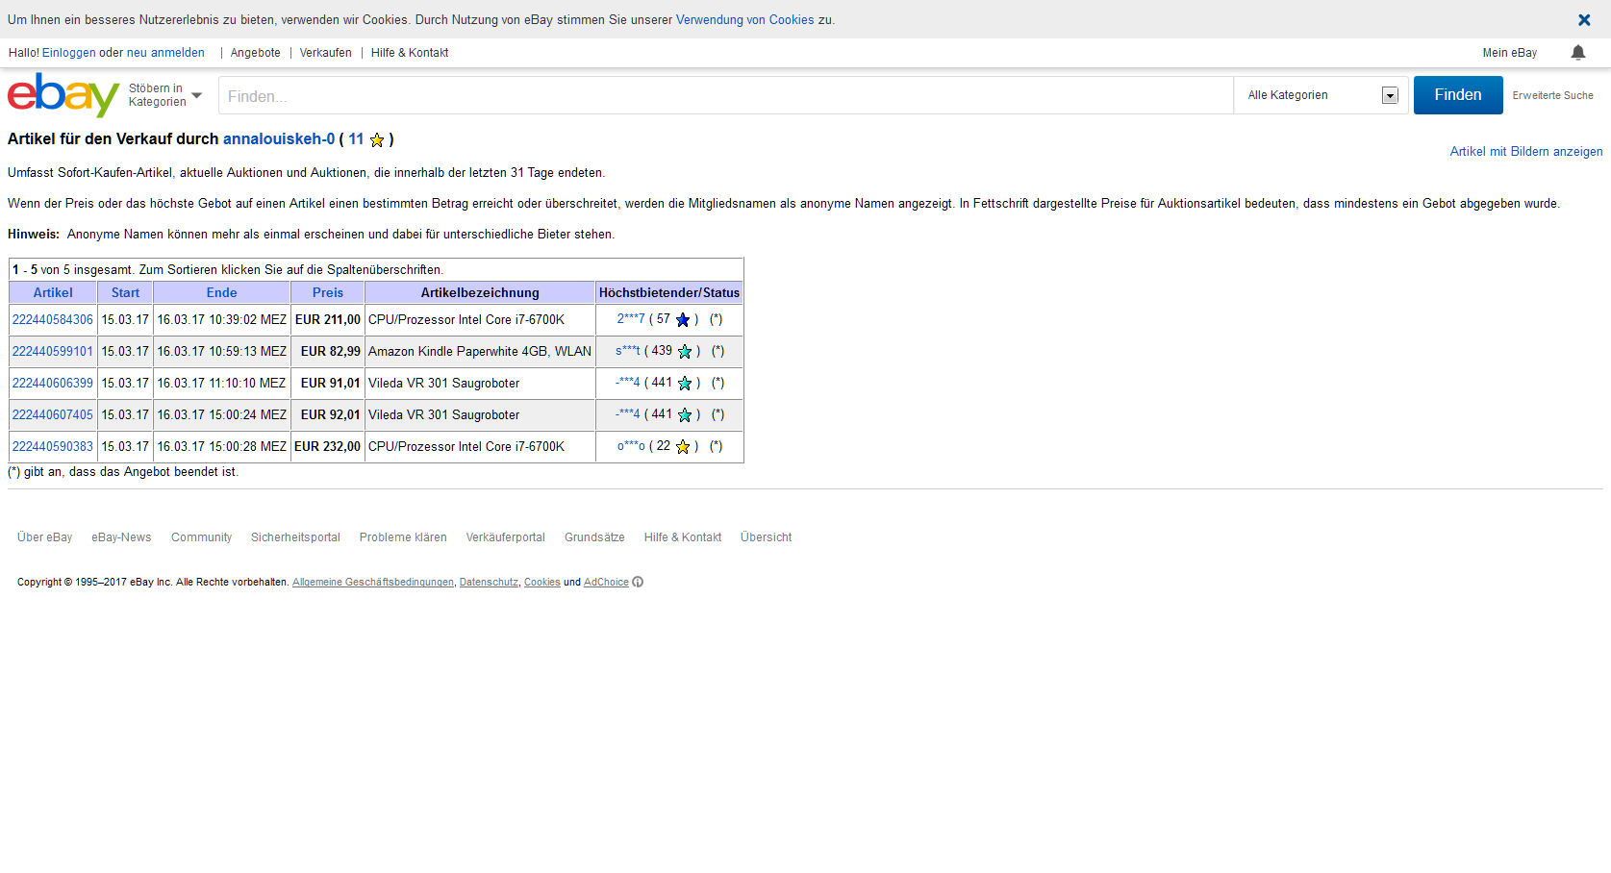The width and height of the screenshot is (1611, 873).
Task: Open Grundsätze footer link
Action: click(594, 537)
